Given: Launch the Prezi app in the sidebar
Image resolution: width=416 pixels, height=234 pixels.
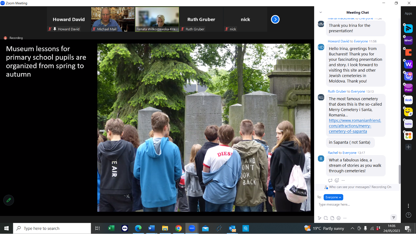Looking at the screenshot, I should (408, 88).
